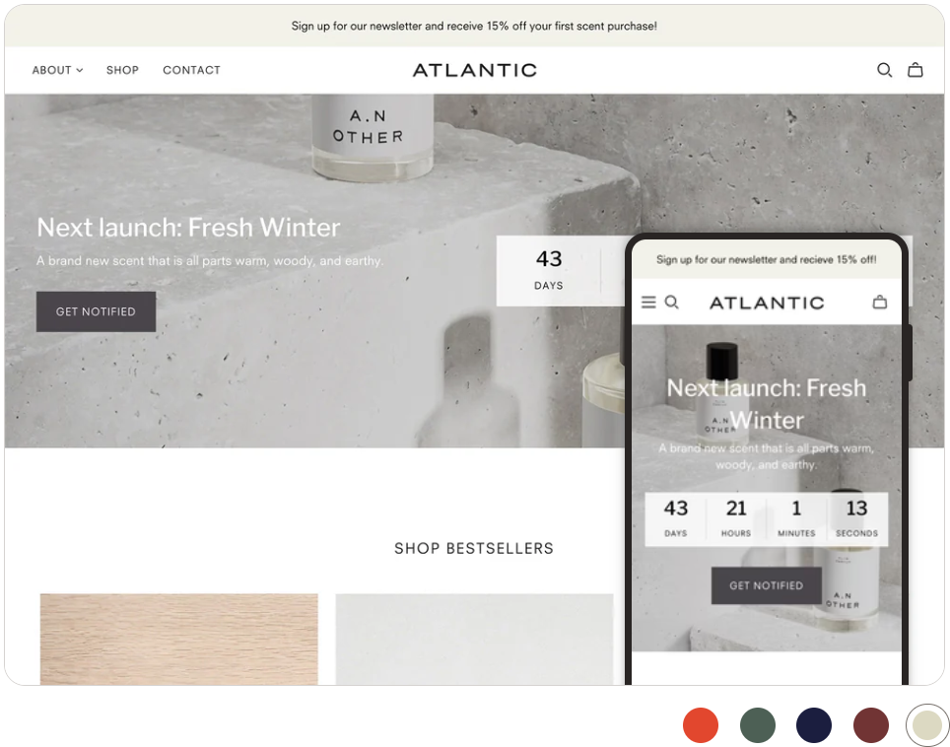Expand the ABOUT dropdown menu
Image resolution: width=950 pixels, height=747 pixels.
coord(57,70)
